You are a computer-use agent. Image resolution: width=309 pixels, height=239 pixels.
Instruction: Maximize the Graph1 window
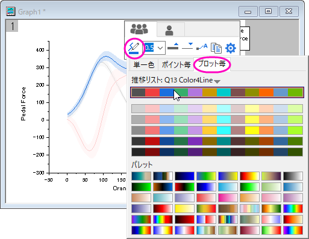click(x=268, y=11)
